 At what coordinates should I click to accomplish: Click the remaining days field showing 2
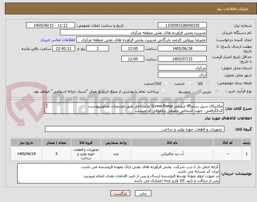coord(98,49)
